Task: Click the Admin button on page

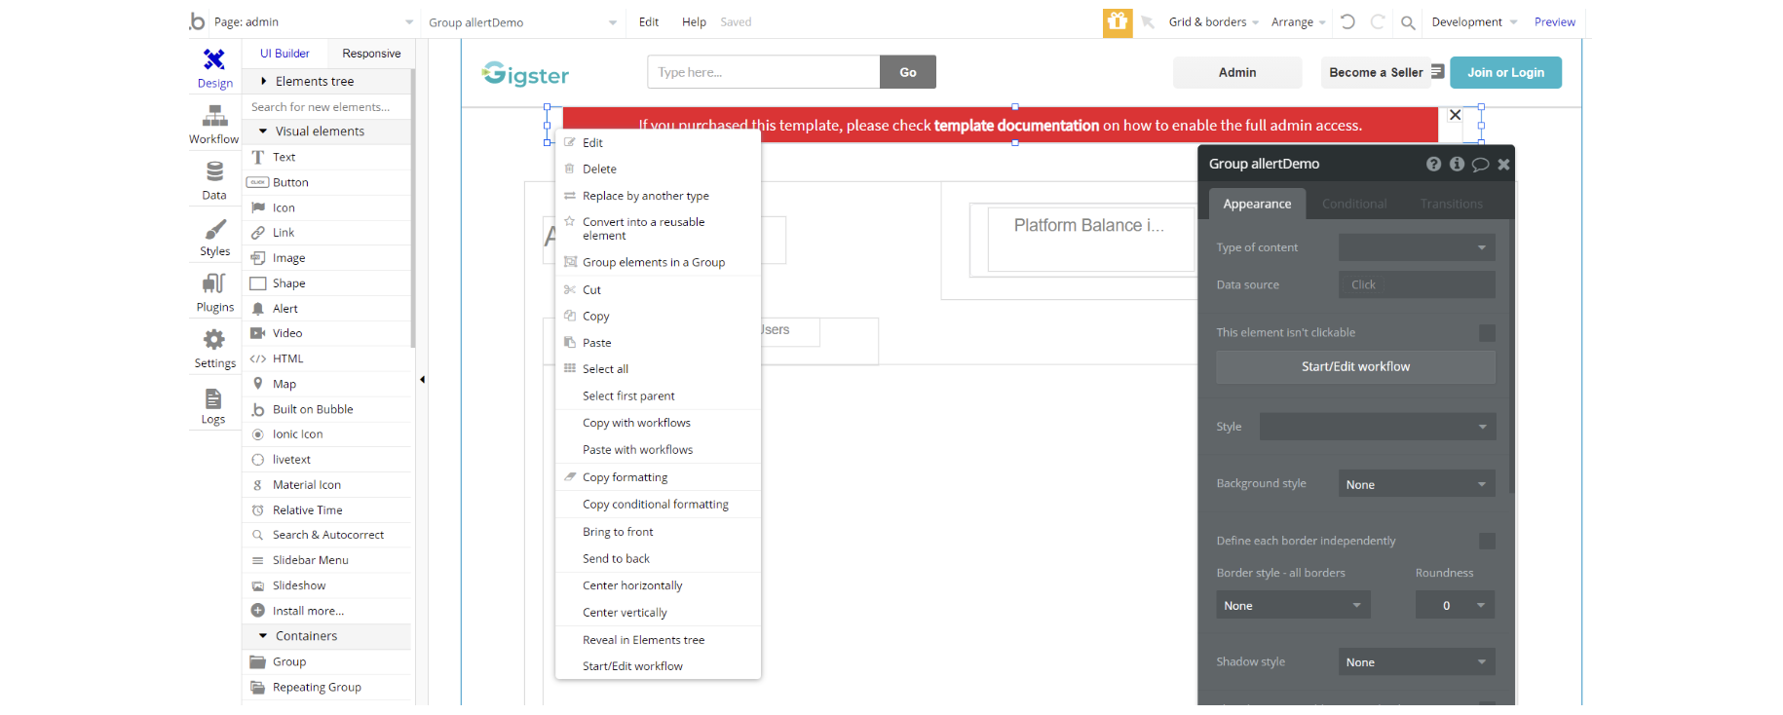Action: pos(1237,72)
